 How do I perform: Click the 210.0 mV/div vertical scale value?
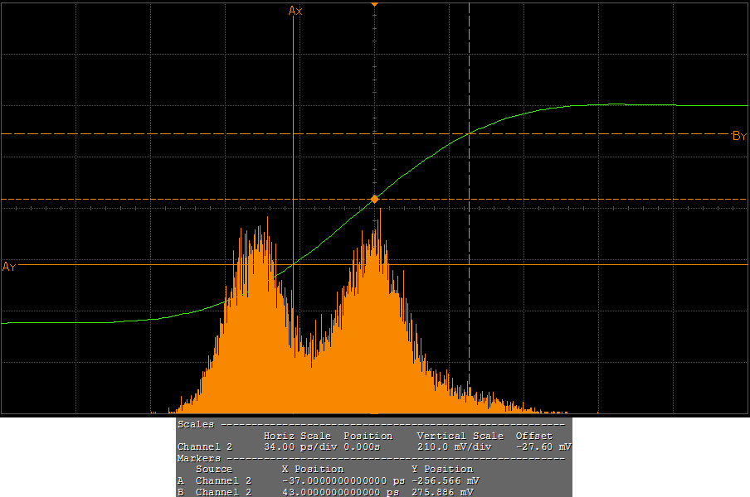coord(455,446)
